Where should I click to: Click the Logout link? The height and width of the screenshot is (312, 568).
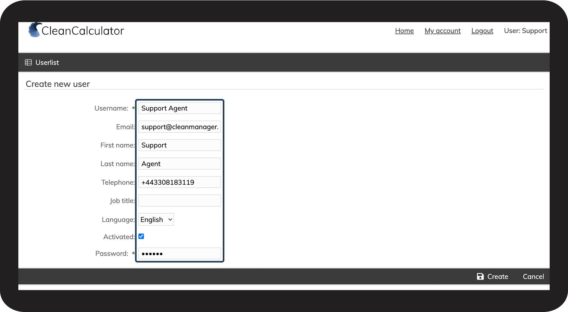pyautogui.click(x=482, y=31)
